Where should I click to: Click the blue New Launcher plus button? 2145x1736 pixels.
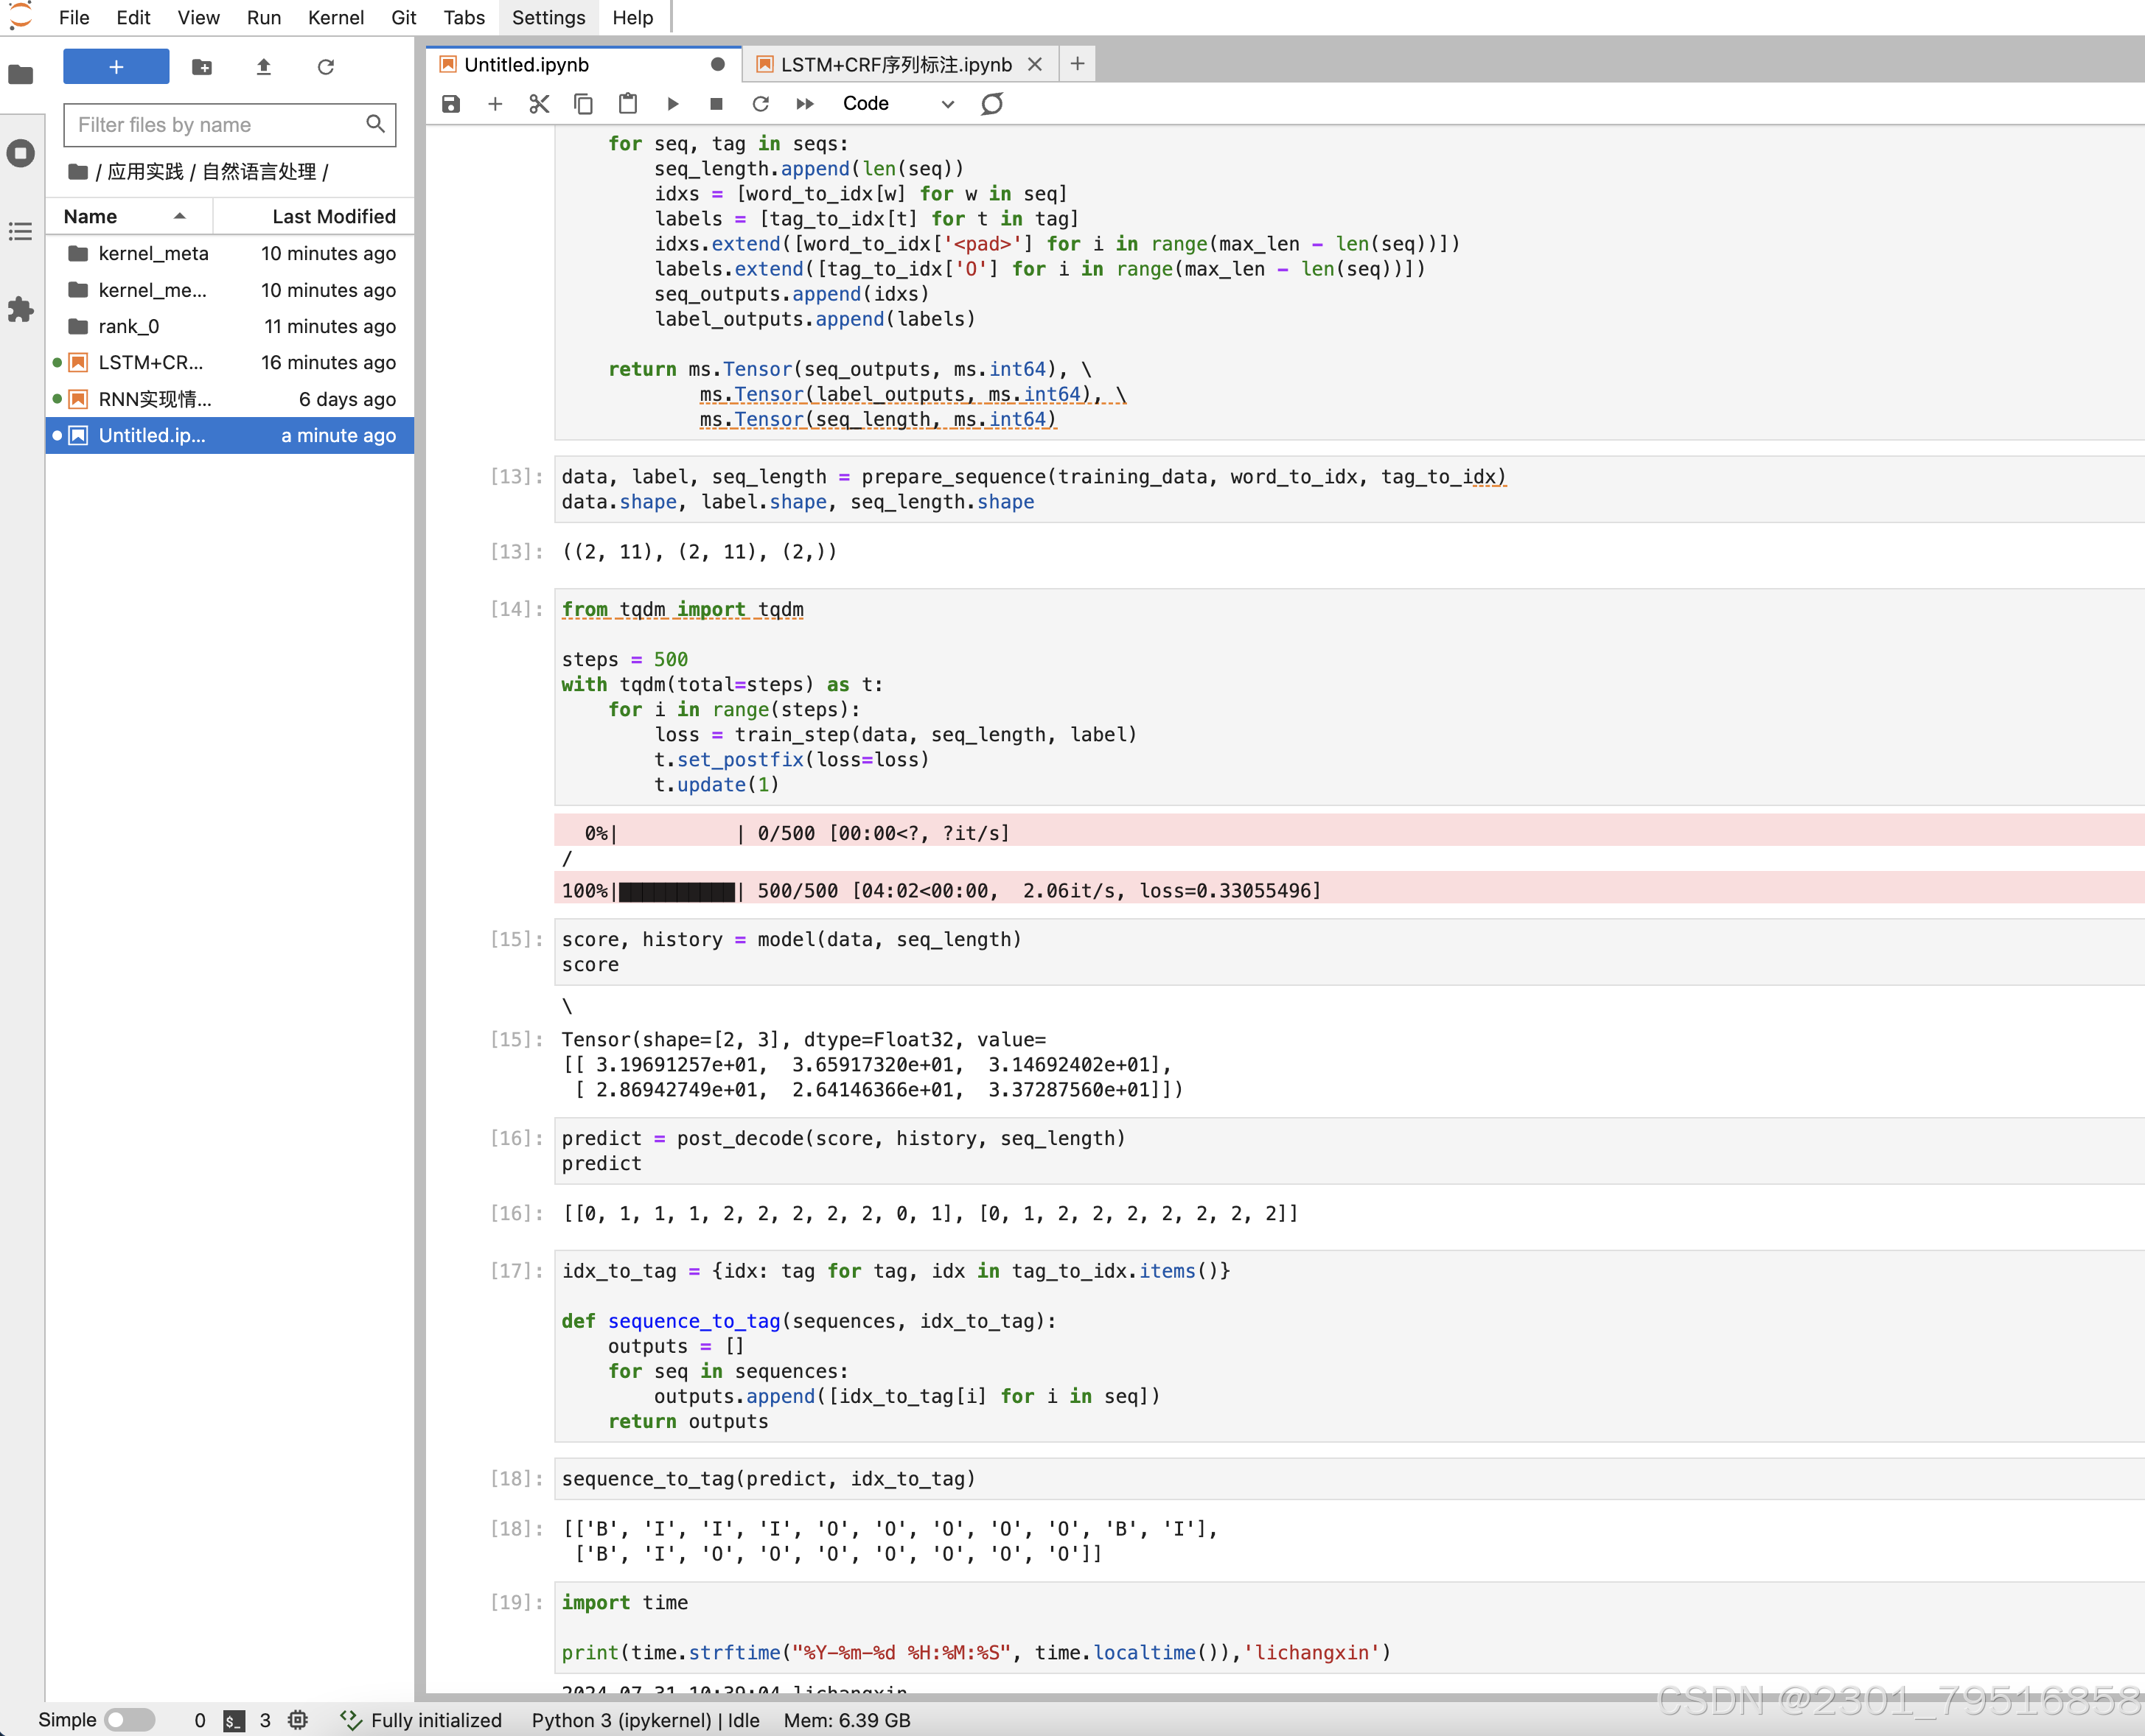pyautogui.click(x=116, y=67)
